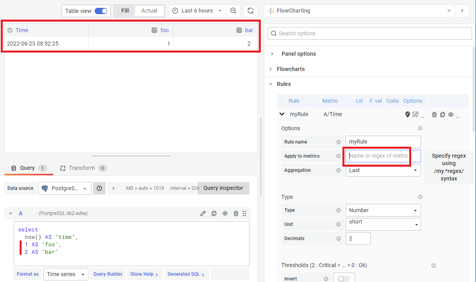Click the myRule crossed-out chart icon
476x282 pixels.
[416, 115]
